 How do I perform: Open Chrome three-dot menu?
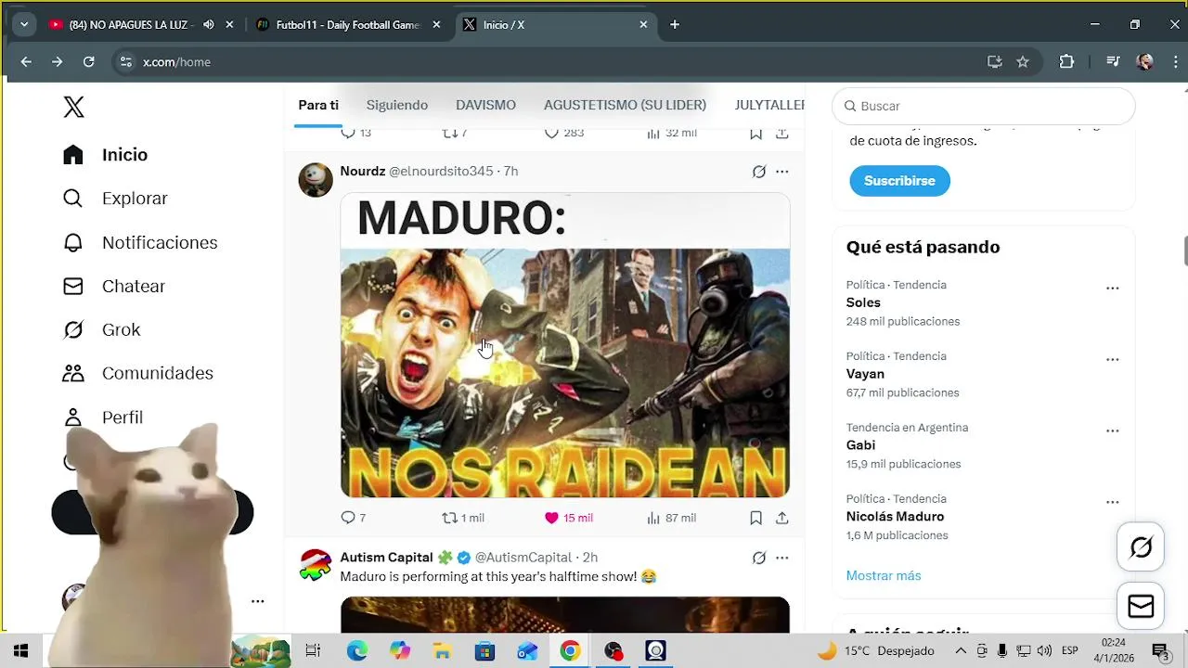click(1176, 62)
